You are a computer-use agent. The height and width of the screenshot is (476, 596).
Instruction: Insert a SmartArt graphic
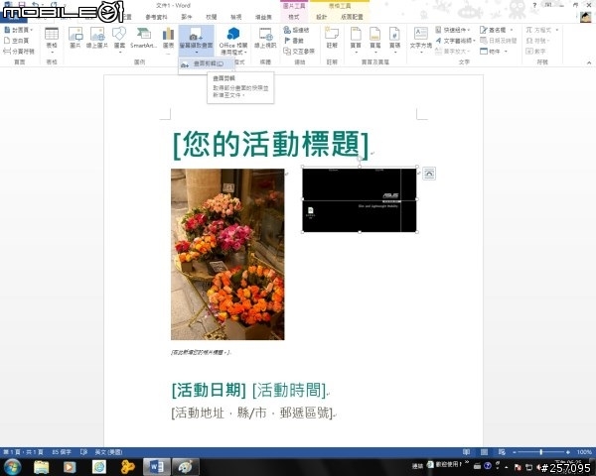click(143, 38)
